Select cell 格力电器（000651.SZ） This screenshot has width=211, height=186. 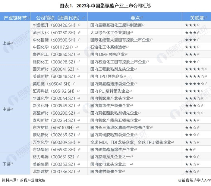click(59, 157)
